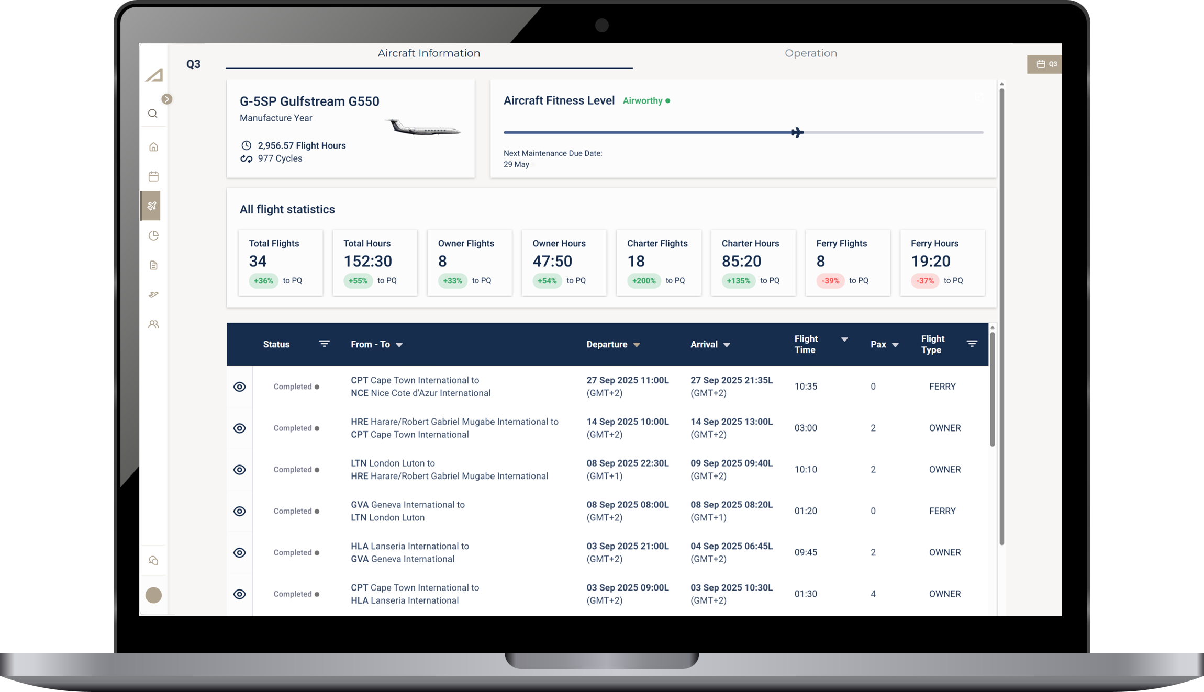Show details via eye icon on HLA to GVA flight
1204x692 pixels.
[239, 552]
